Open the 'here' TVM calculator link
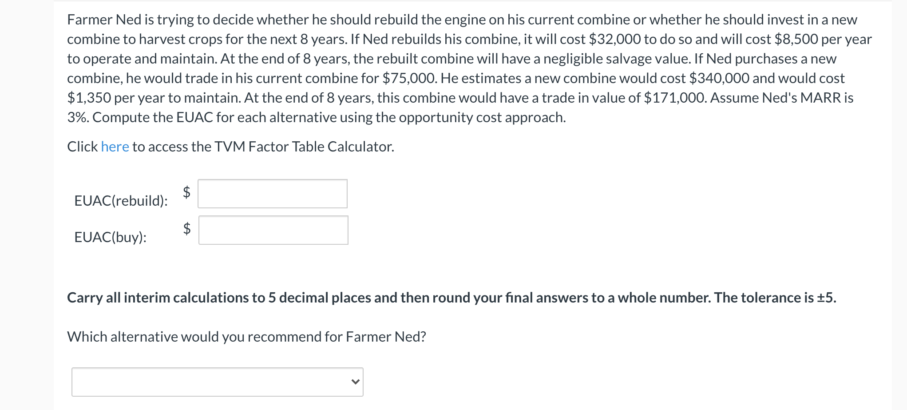Viewport: 907px width, 410px height. (x=115, y=147)
